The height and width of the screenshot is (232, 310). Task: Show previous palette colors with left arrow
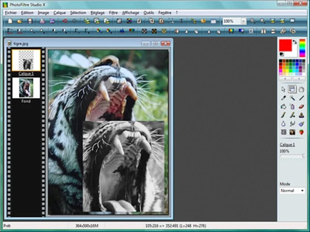[x=285, y=79]
